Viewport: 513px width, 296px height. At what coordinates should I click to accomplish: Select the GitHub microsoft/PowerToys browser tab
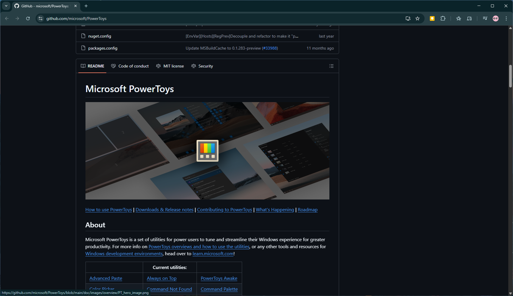pyautogui.click(x=46, y=6)
